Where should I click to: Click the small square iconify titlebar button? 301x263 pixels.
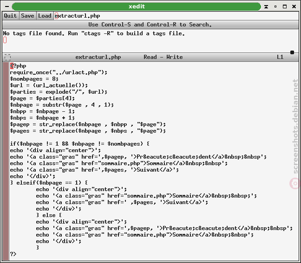point(275,6)
